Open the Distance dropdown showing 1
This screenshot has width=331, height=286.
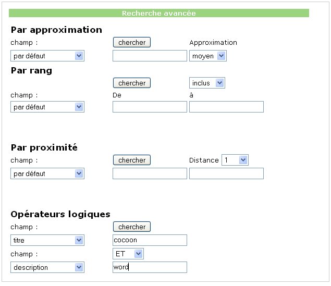(235, 160)
